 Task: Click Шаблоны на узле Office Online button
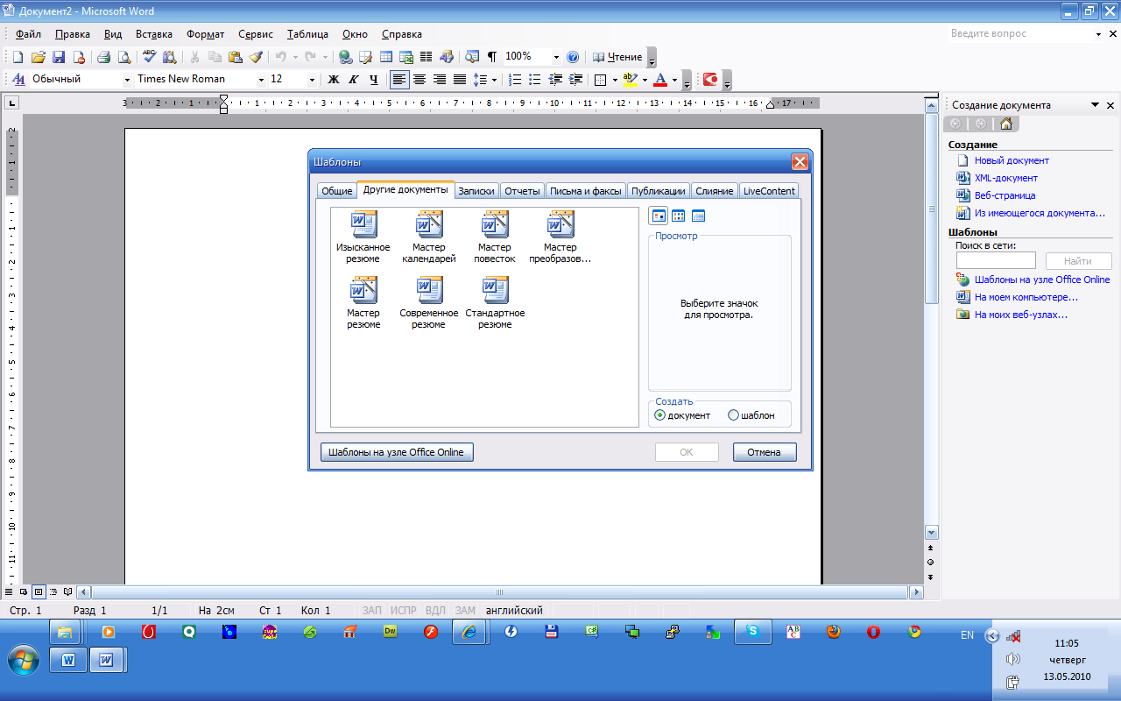tap(398, 452)
